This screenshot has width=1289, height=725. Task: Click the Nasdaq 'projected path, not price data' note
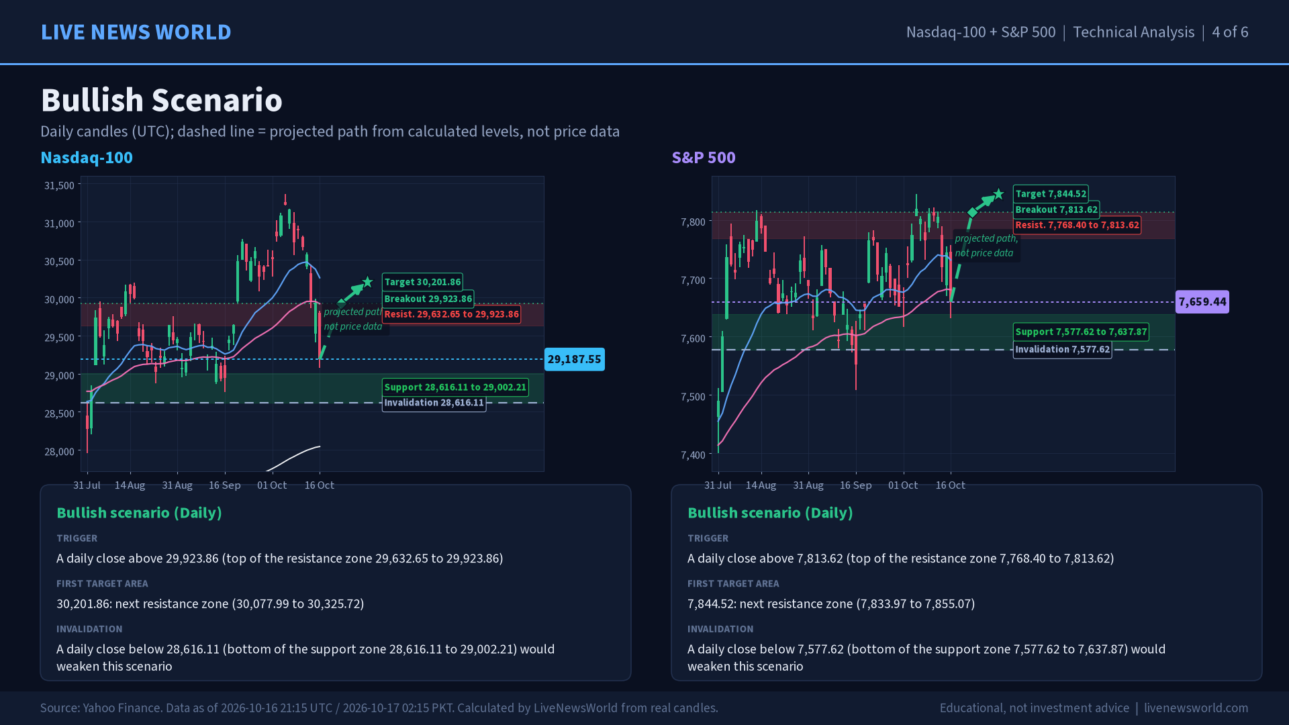point(353,319)
